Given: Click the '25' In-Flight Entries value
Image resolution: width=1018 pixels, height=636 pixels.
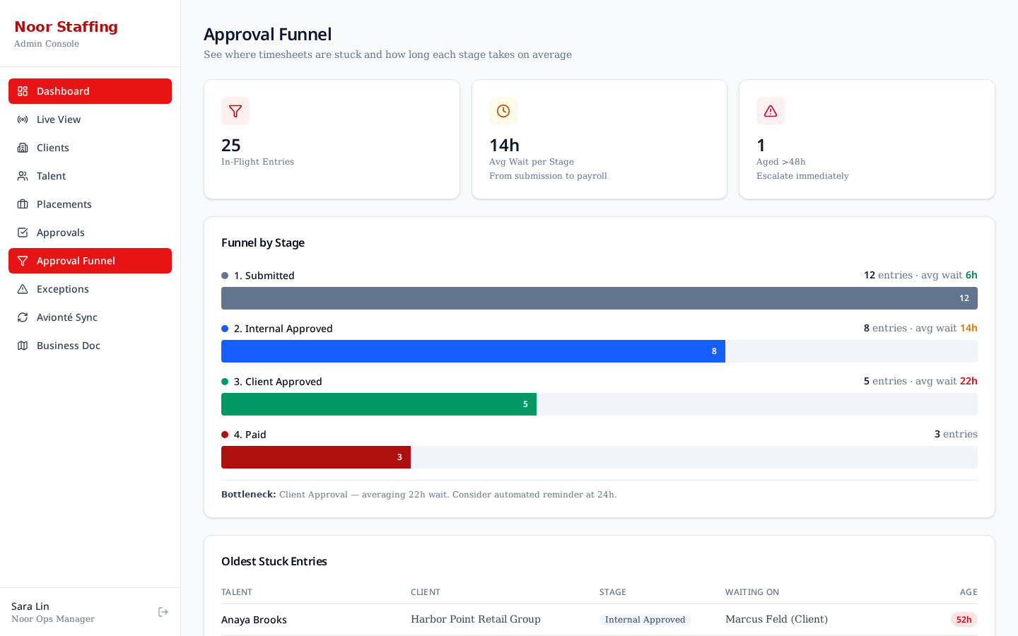Looking at the screenshot, I should [x=231, y=145].
